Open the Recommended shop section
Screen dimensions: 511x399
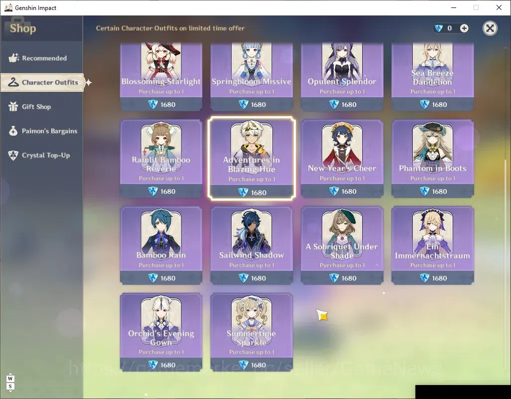[42, 58]
